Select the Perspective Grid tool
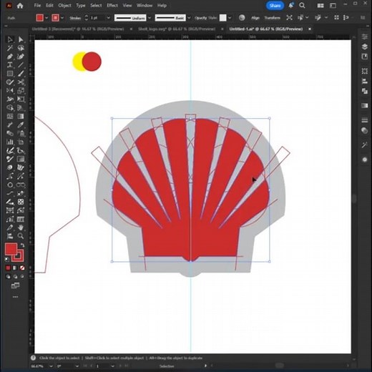 pos(21,108)
